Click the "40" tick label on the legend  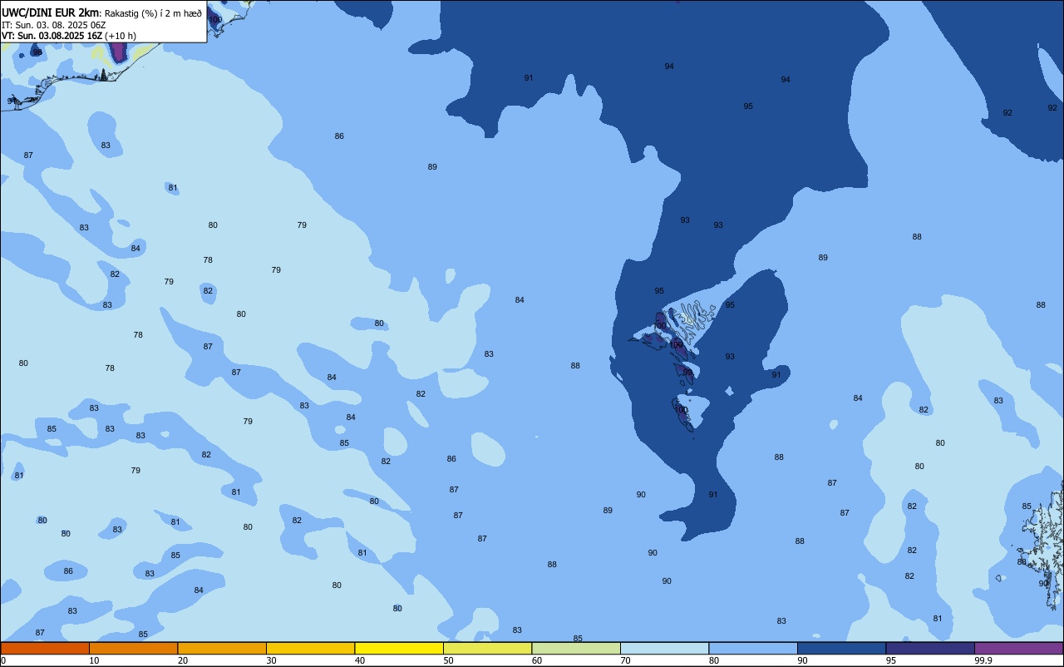[360, 660]
